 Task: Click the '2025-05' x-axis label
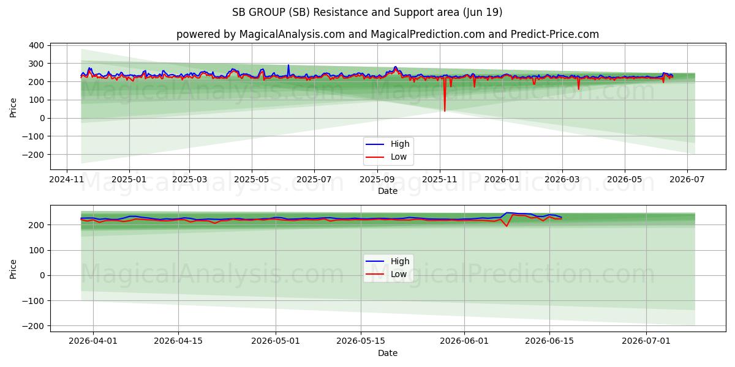point(252,180)
